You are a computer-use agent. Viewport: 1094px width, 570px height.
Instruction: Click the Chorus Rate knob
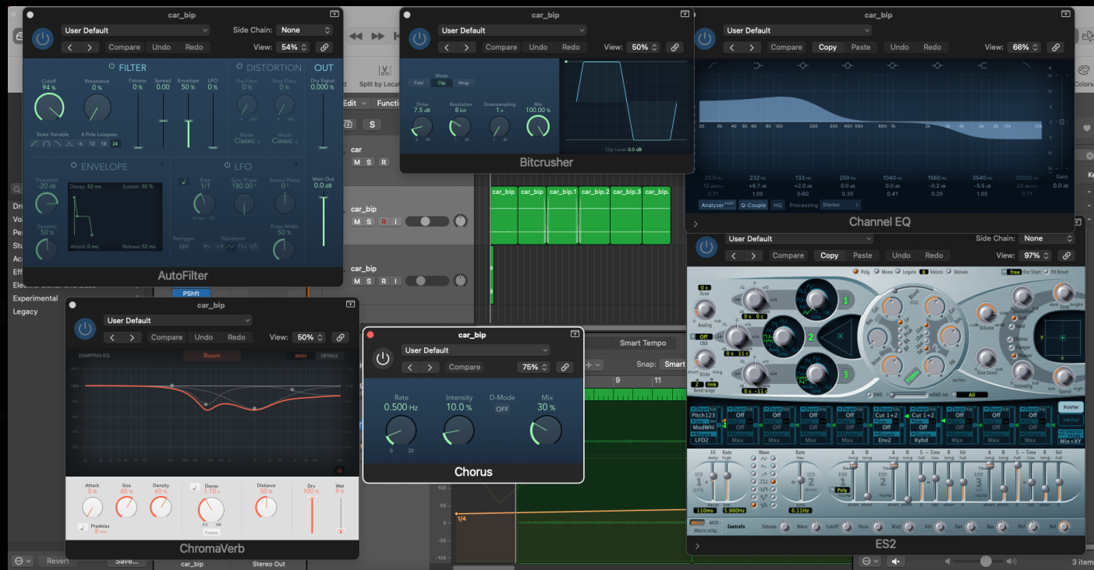pyautogui.click(x=401, y=430)
